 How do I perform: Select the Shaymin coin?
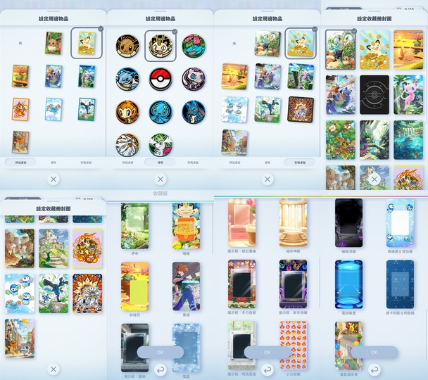(x=160, y=145)
